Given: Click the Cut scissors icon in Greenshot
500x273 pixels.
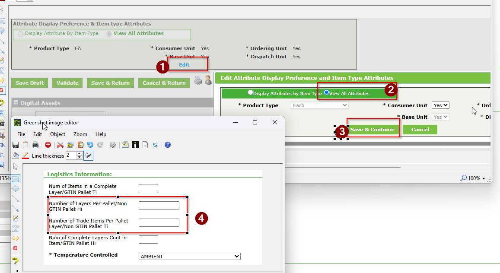Looking at the screenshot, I should 60,145.
